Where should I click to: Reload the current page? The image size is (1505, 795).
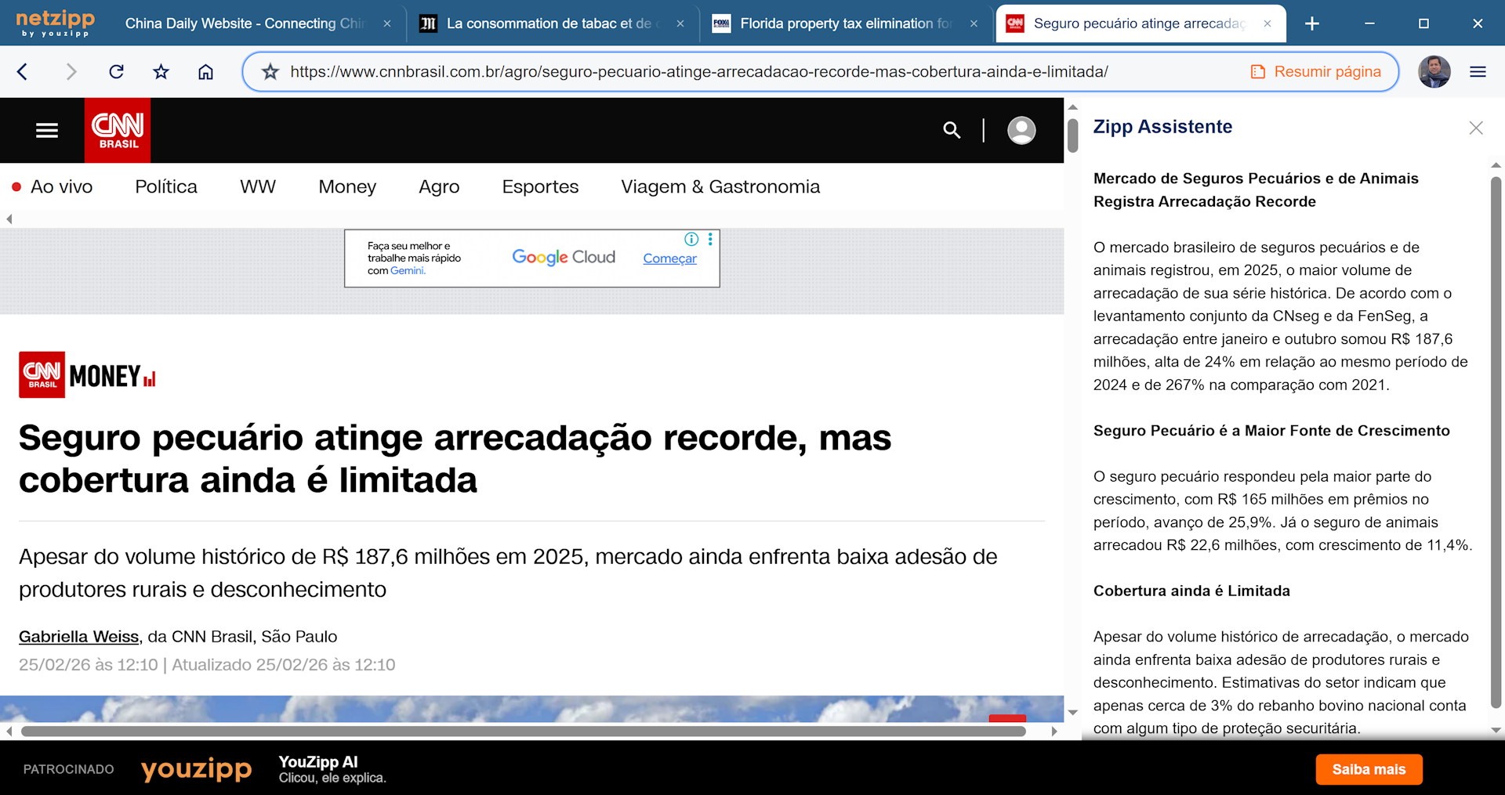[x=116, y=71]
